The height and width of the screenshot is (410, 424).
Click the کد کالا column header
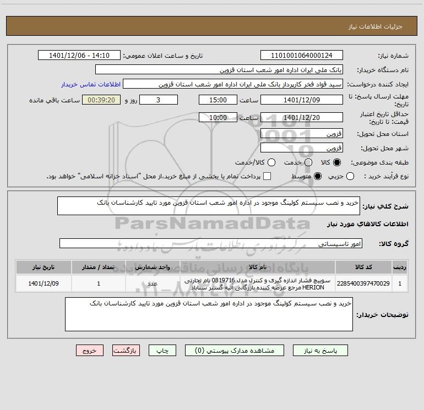(x=363, y=267)
